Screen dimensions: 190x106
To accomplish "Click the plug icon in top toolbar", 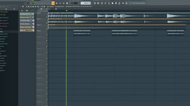I will point(116,3).
